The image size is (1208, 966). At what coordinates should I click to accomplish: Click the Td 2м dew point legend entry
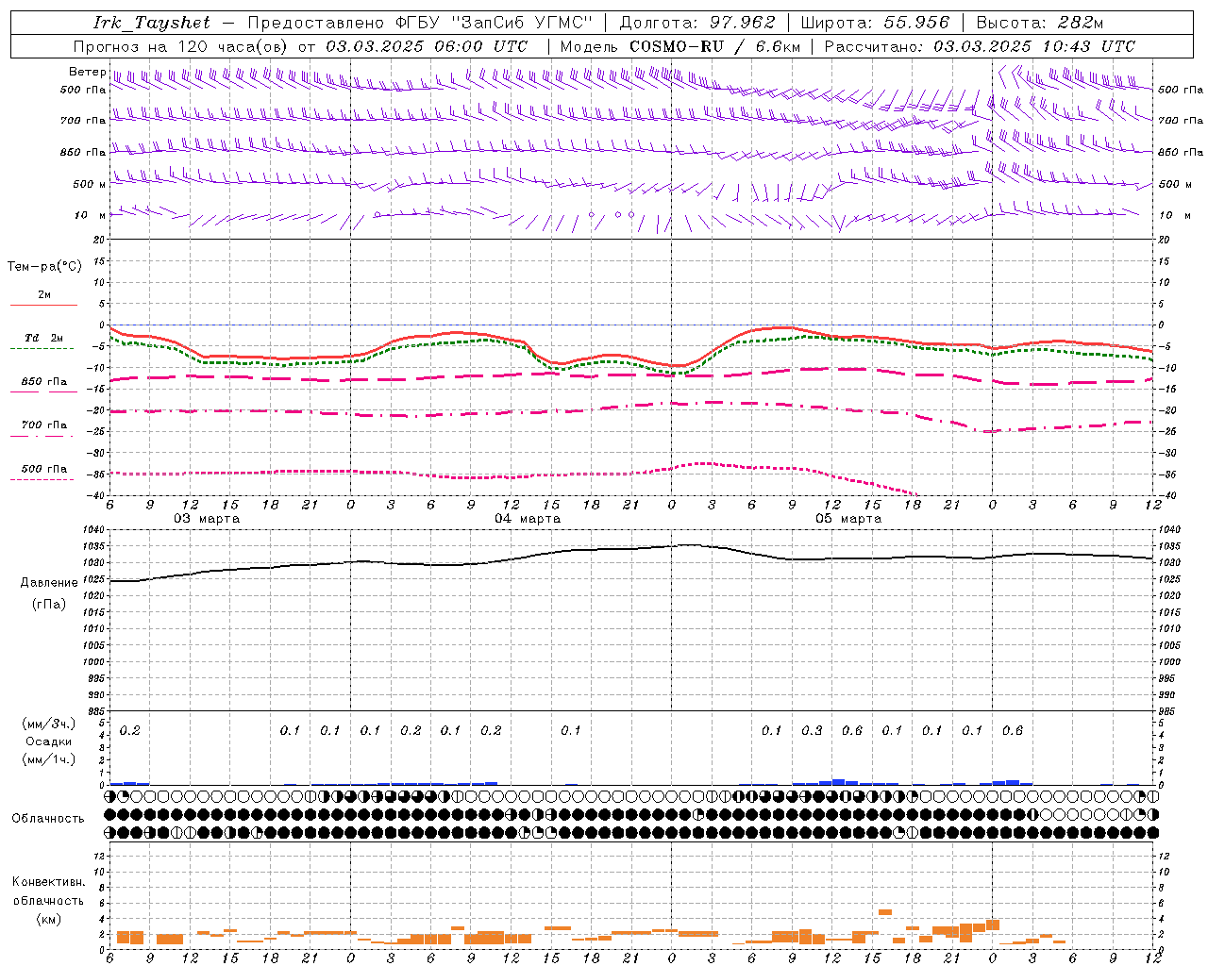tap(44, 338)
